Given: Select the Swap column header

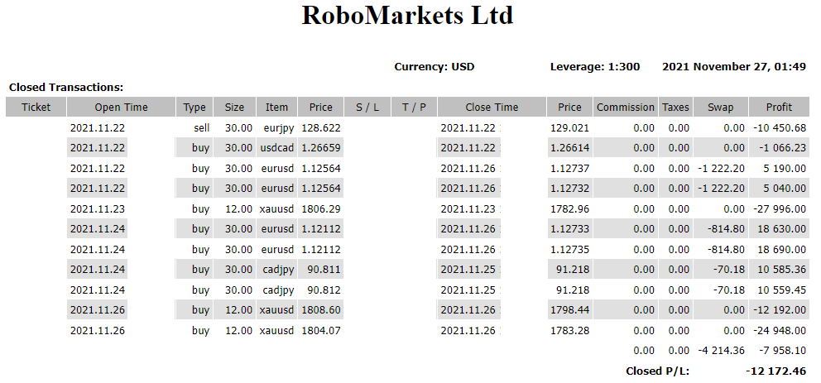Looking at the screenshot, I should pyautogui.click(x=720, y=107).
